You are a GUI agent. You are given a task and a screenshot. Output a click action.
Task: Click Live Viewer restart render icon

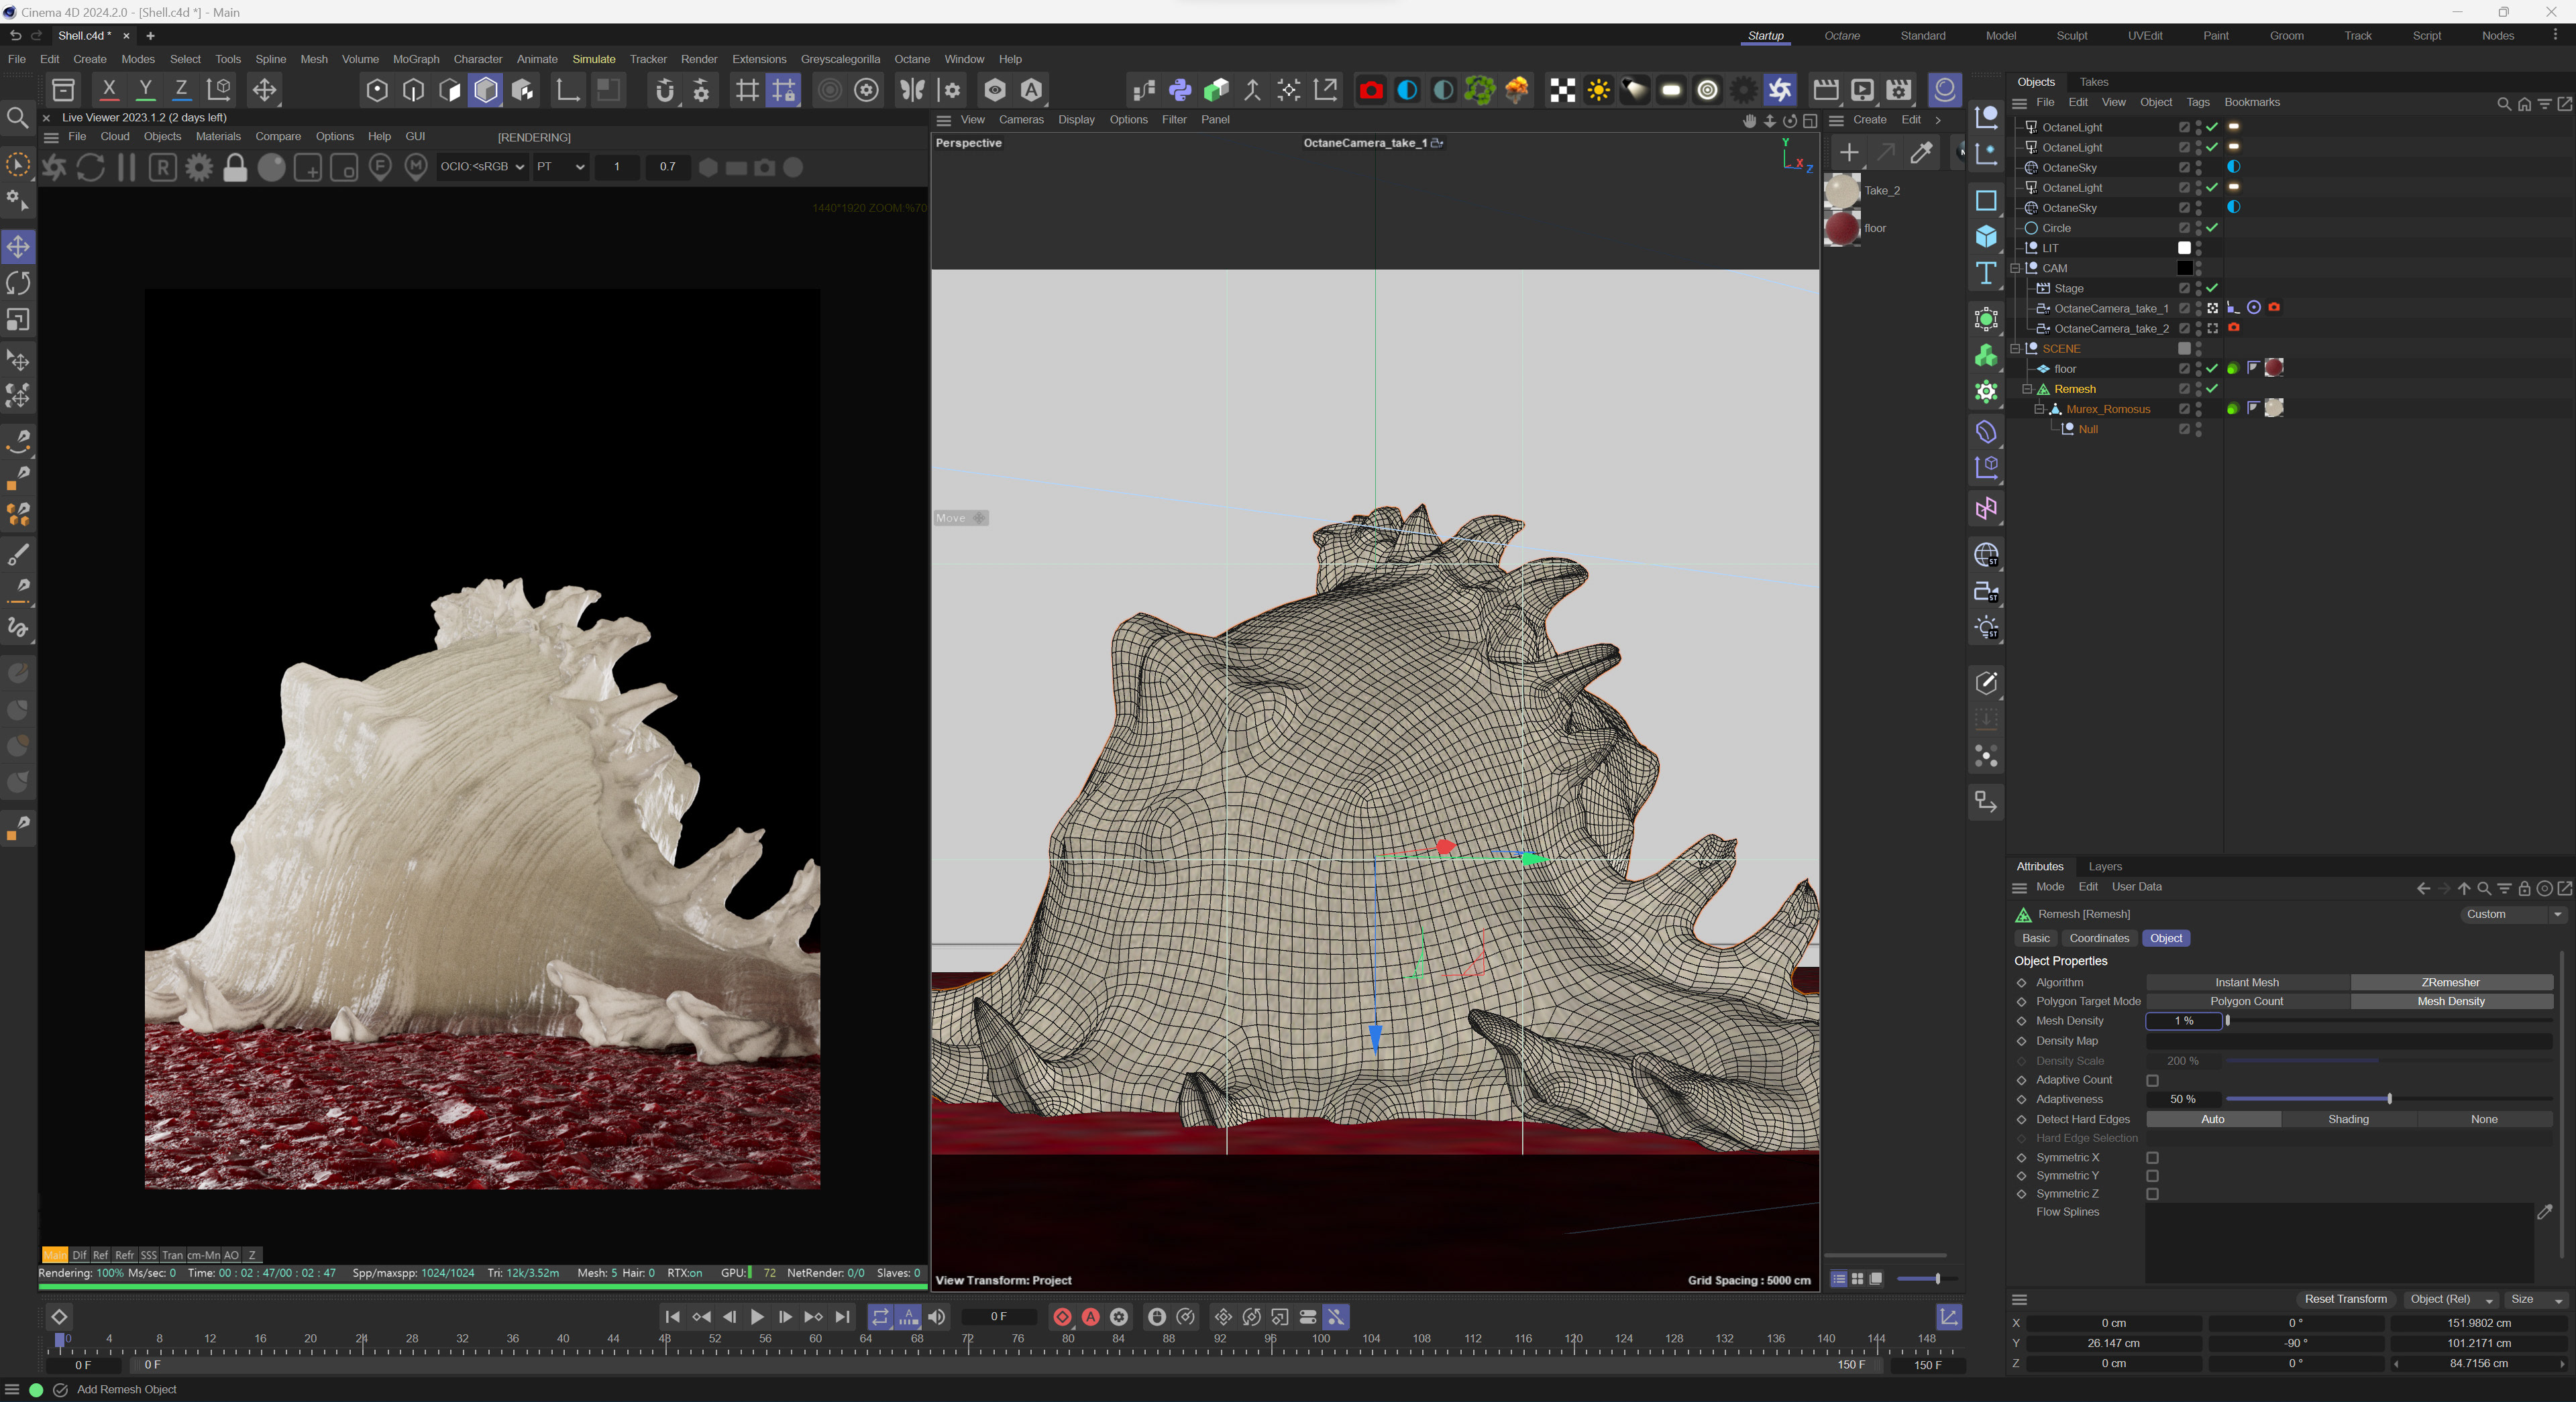(90, 167)
